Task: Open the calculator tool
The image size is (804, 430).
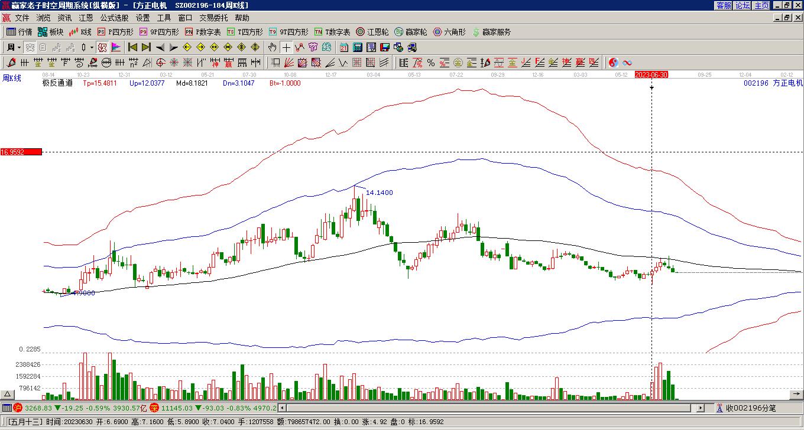Action: [x=358, y=47]
